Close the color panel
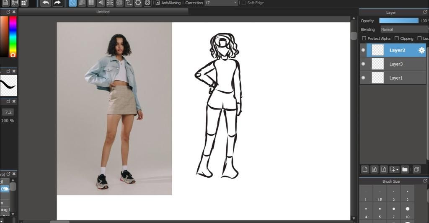This screenshot has width=429, height=223. [14, 12]
